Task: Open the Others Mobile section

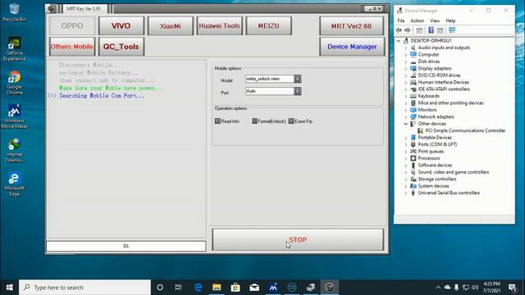Action: coord(72,47)
